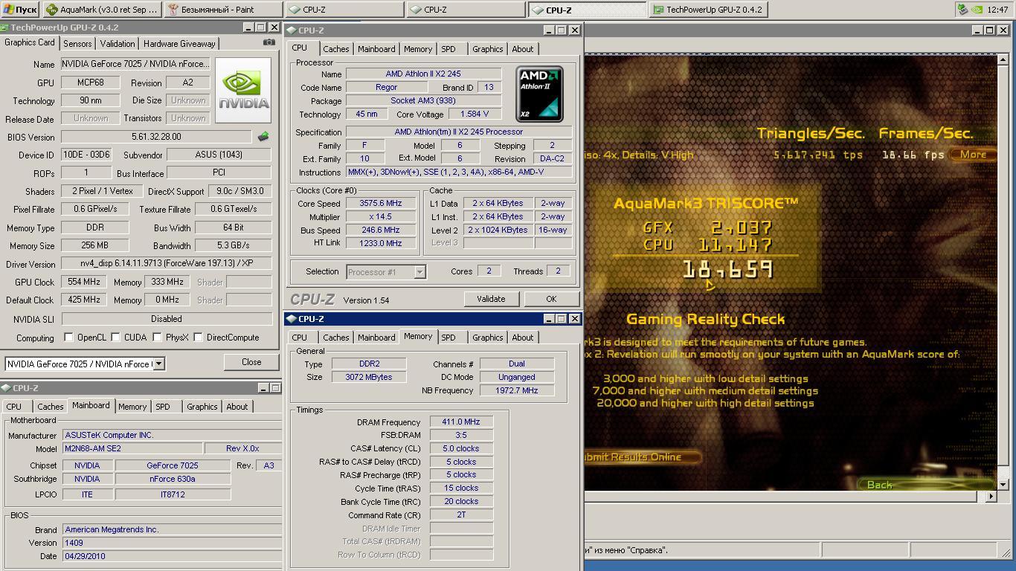
Task: Open the GPU selection dropdown in GPU-Z
Action: (x=158, y=364)
